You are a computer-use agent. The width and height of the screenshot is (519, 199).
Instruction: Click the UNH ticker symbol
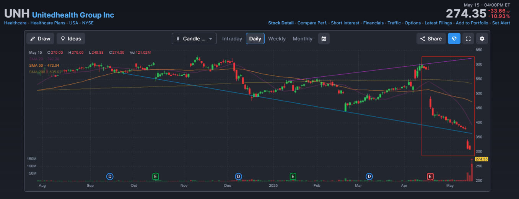coord(17,14)
